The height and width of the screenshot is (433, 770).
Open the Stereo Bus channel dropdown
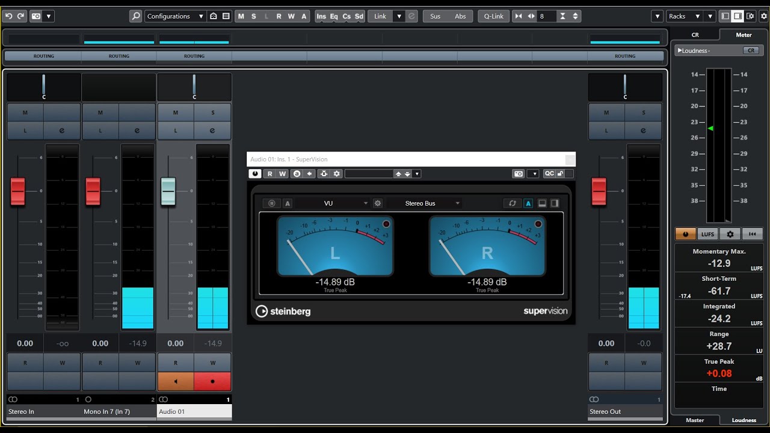point(425,203)
